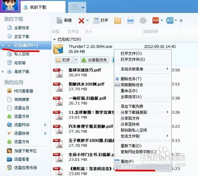Open dropdown arrow next to grid icon

[x=83, y=8]
